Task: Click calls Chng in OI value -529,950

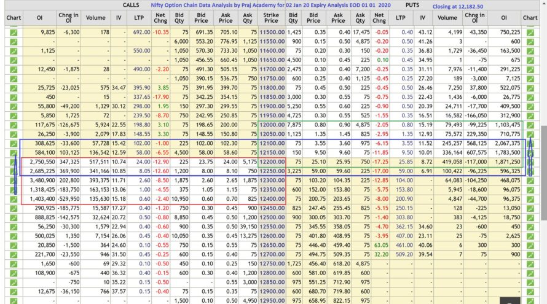Action: coord(69,199)
